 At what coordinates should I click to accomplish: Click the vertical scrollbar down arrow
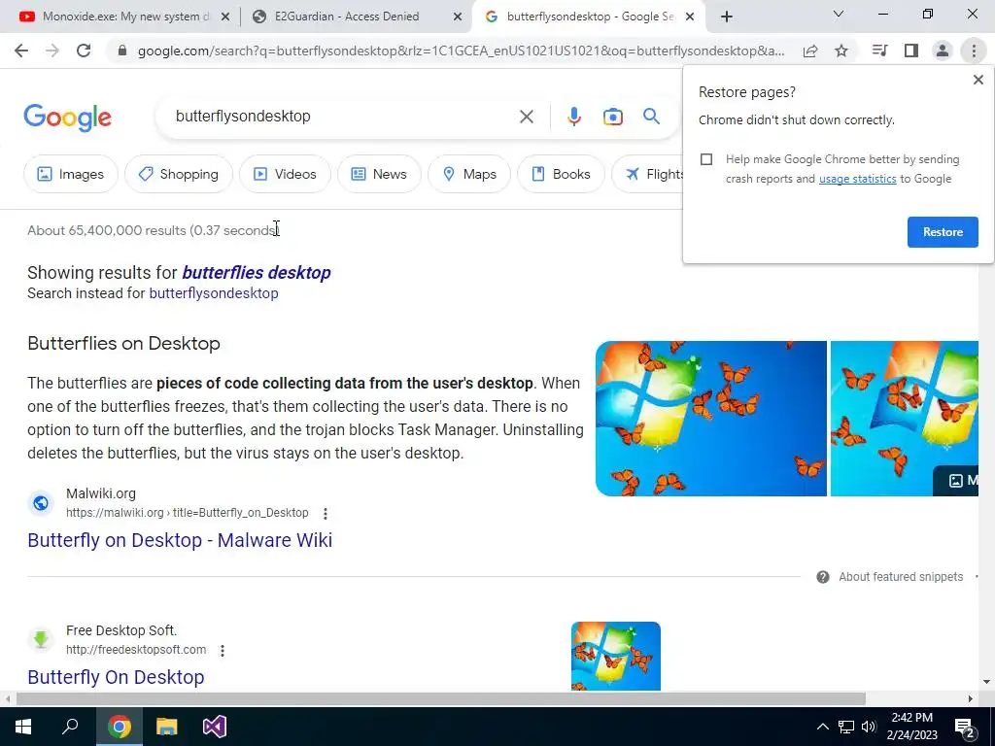tap(987, 682)
